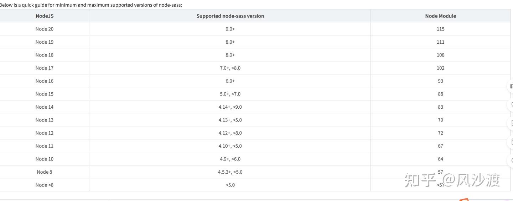The width and height of the screenshot is (513, 201).
Task: Click module number 72 cell
Action: pyautogui.click(x=440, y=133)
